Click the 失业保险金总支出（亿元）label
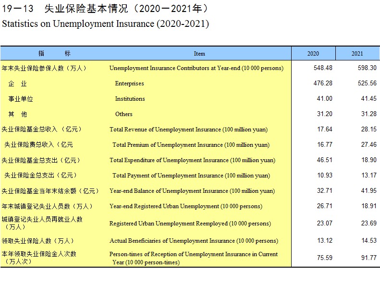Viewport: 380px width, 283px height. point(40,176)
